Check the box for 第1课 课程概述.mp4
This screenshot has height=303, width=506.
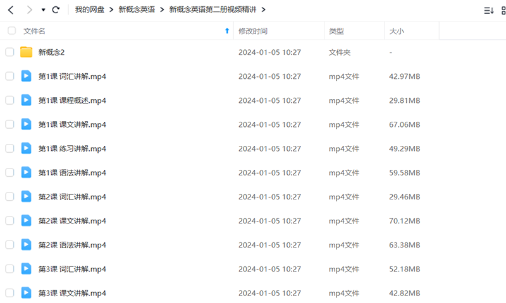click(x=9, y=100)
